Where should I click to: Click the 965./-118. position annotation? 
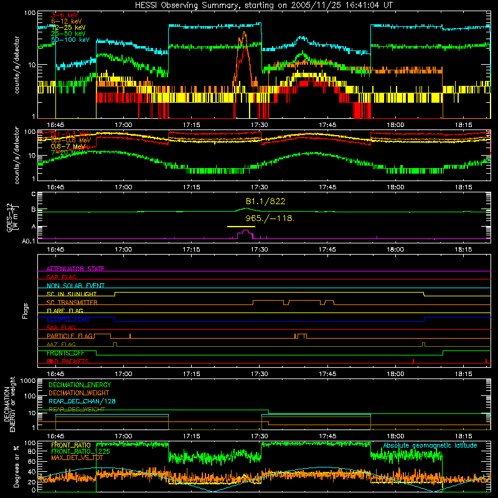pyautogui.click(x=270, y=218)
